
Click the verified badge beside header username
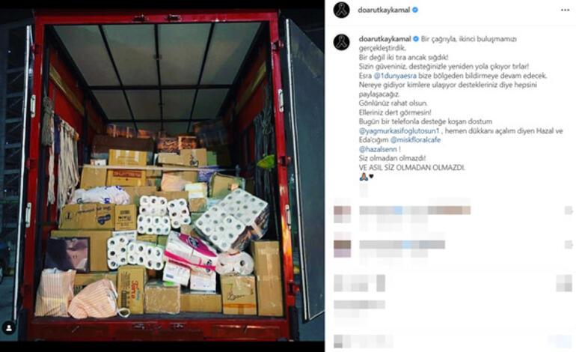415,10
